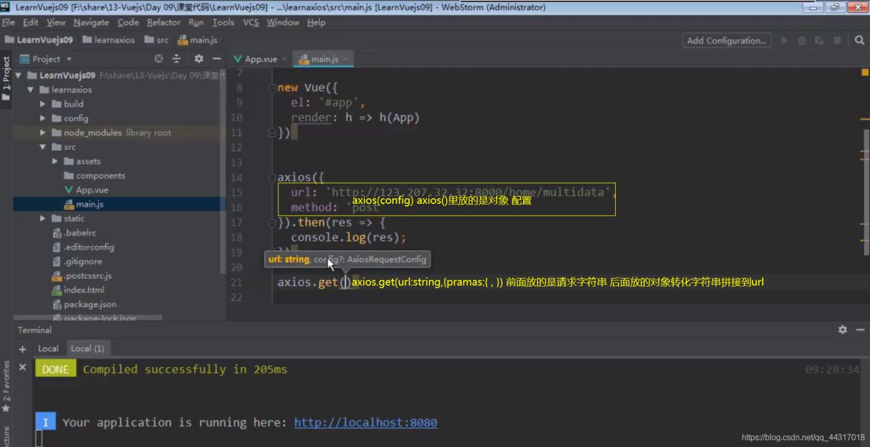Open the VCS menu
Viewport: 870px width, 447px height.
251,22
